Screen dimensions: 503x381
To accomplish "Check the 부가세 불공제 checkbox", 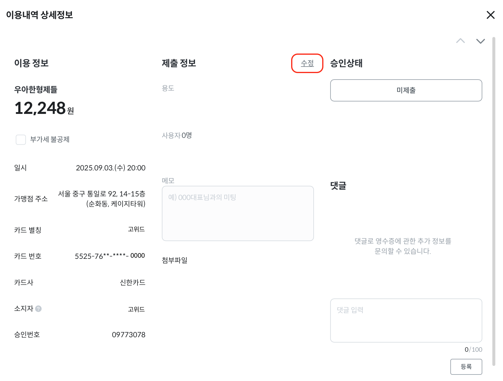I will tap(21, 140).
